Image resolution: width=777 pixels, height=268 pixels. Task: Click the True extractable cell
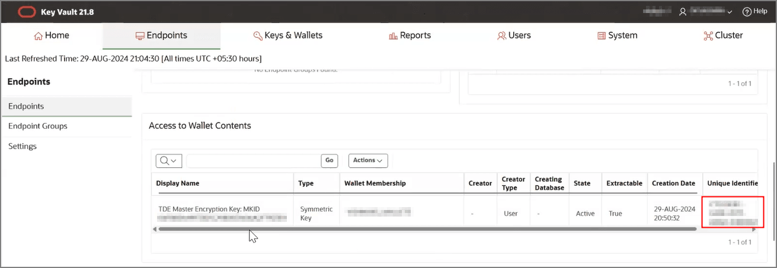point(615,214)
